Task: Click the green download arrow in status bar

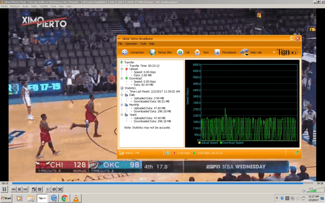Action: pyautogui.click(x=194, y=153)
